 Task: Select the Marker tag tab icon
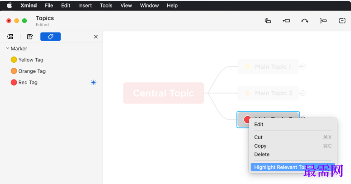tap(50, 37)
